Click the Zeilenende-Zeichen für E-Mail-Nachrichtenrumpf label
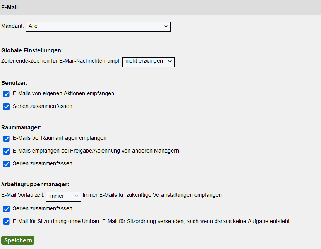Image resolution: width=321 pixels, height=249 pixels. tap(61, 61)
